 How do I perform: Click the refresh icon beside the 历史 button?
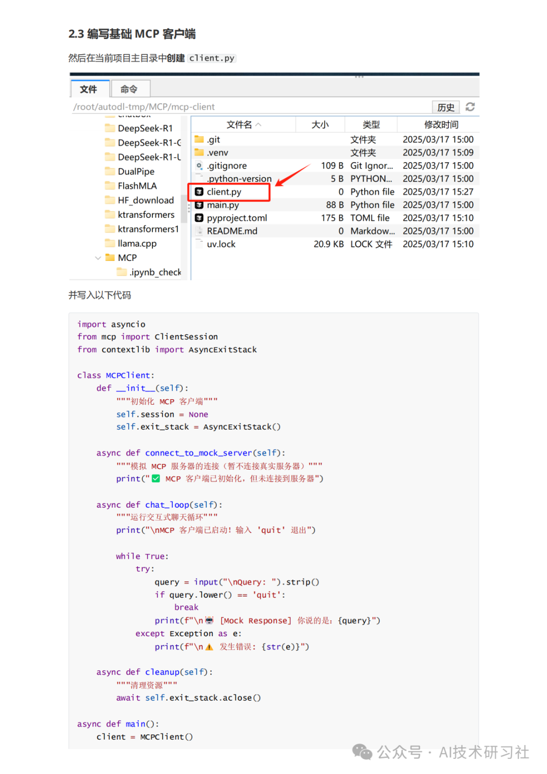(471, 107)
